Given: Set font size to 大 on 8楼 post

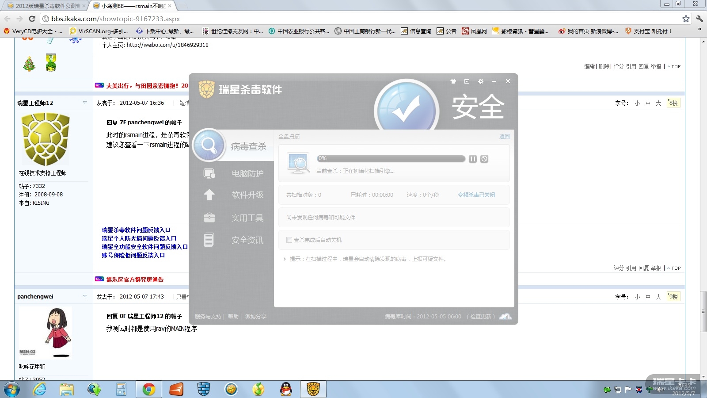Looking at the screenshot, I should coord(658,103).
